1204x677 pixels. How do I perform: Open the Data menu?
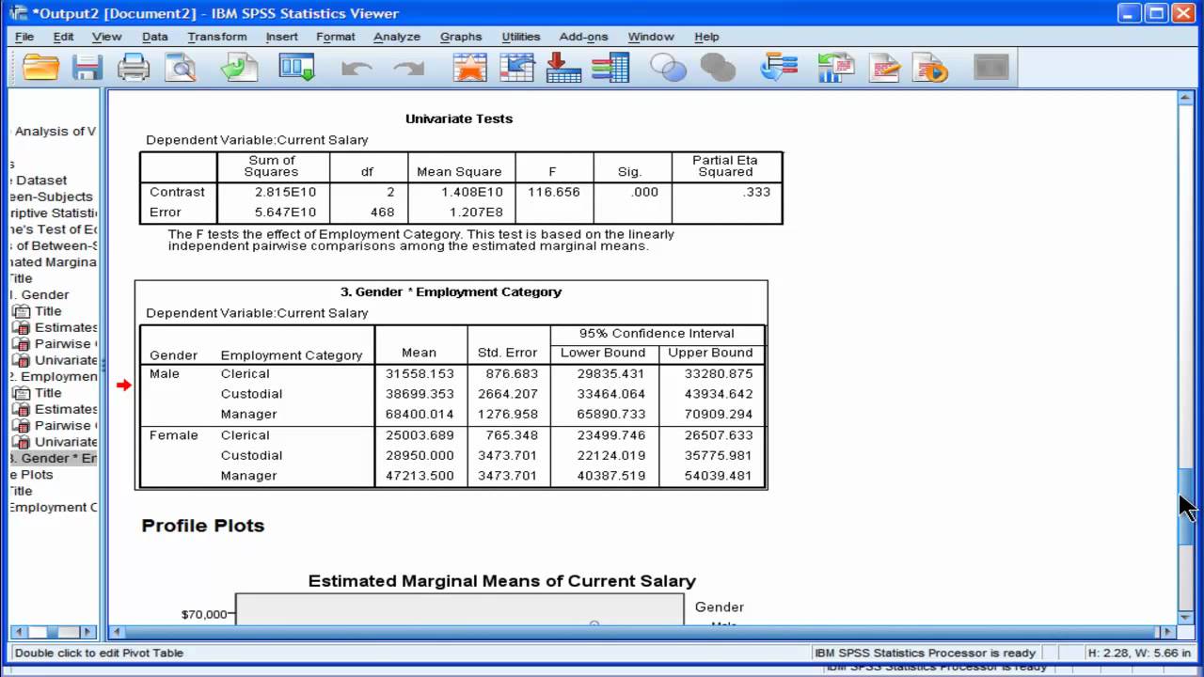click(155, 37)
